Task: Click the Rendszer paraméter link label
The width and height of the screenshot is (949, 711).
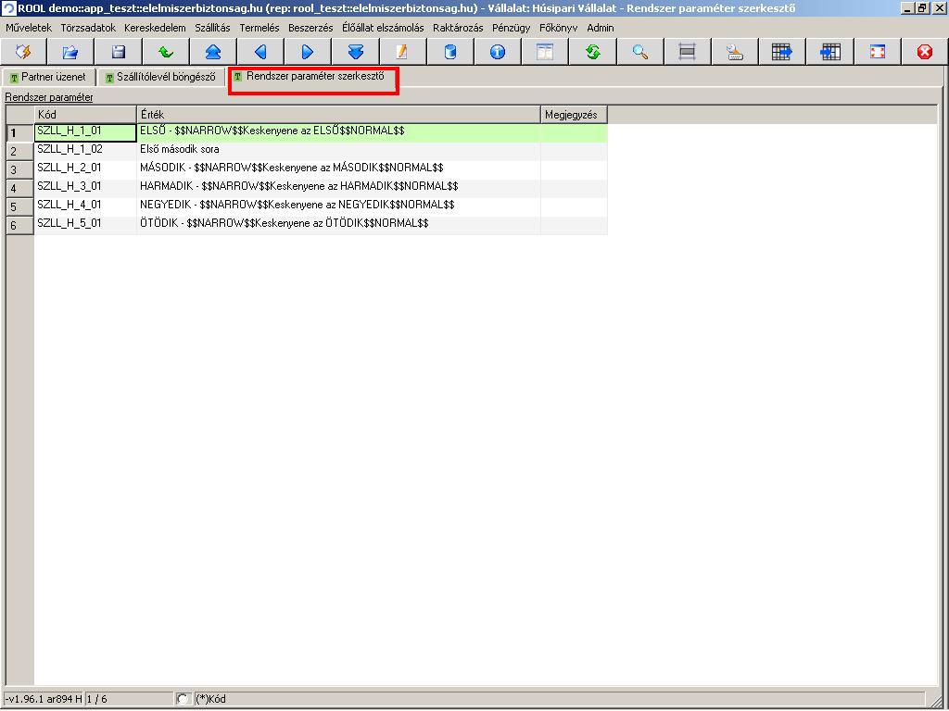Action: (x=49, y=97)
